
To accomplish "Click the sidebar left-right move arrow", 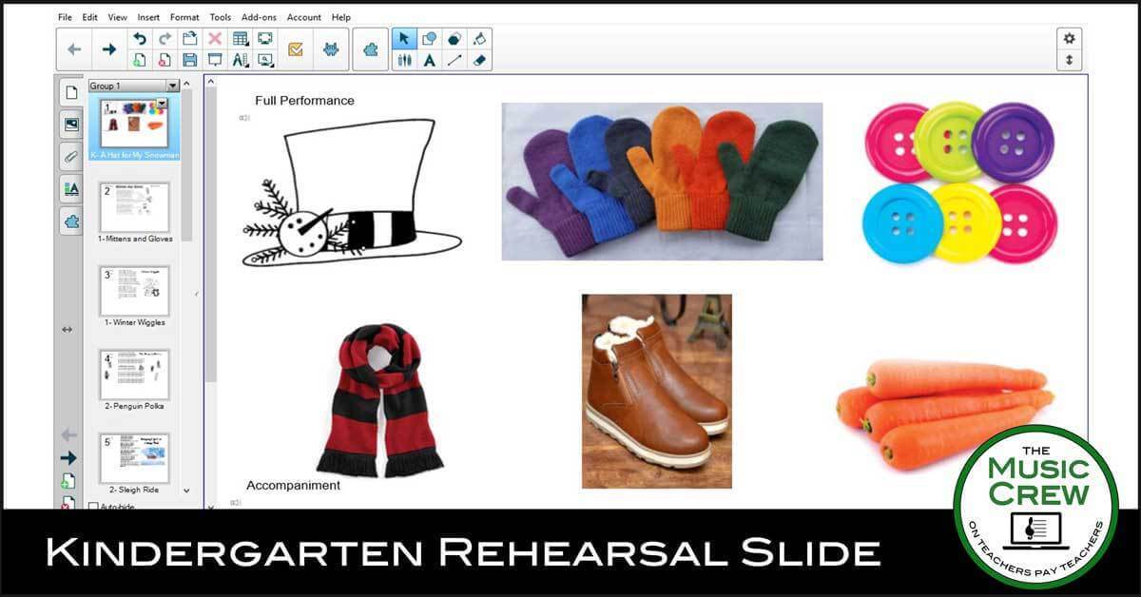I will point(67,330).
